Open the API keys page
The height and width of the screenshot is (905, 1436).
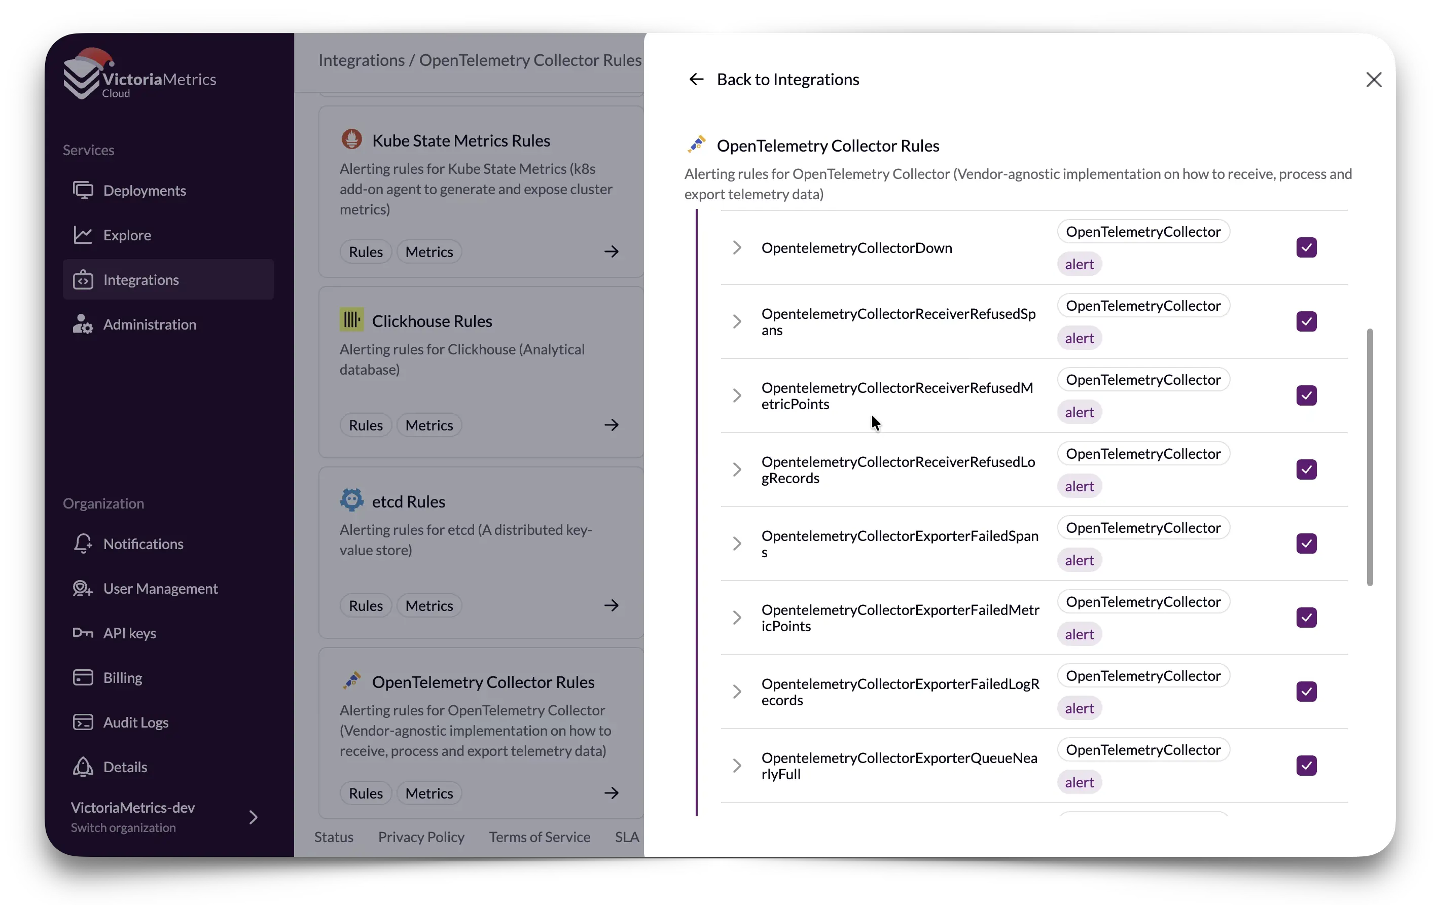(x=129, y=633)
